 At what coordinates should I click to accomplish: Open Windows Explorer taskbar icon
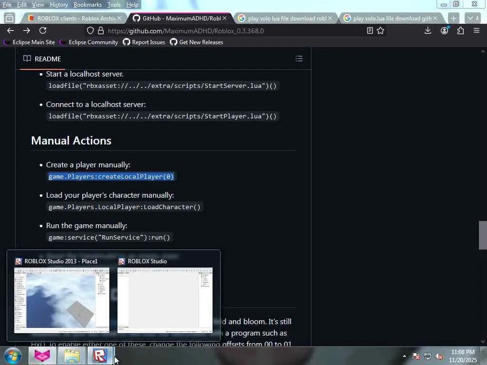[72, 355]
